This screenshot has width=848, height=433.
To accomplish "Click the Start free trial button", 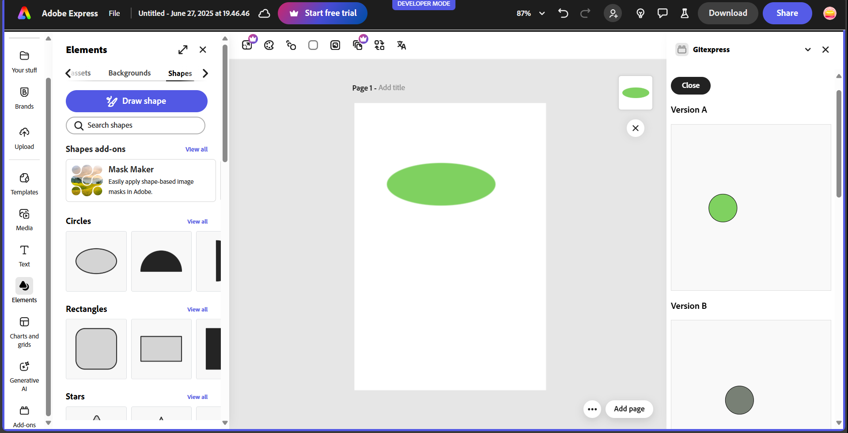I will point(322,13).
